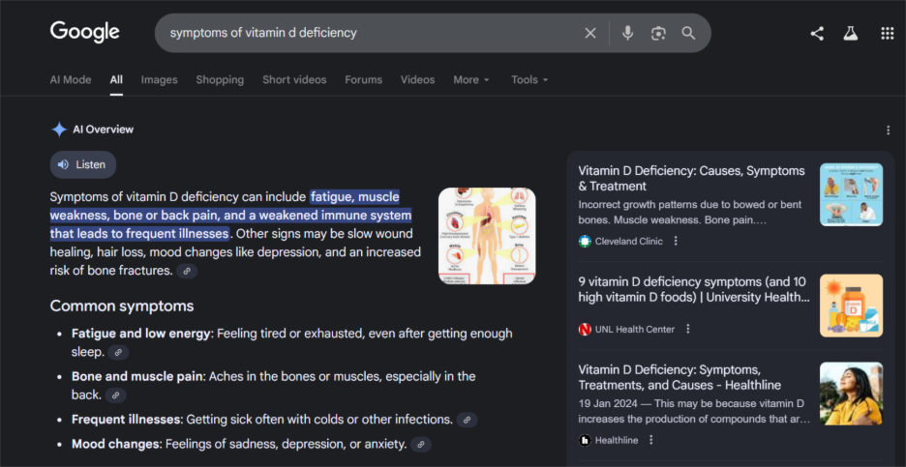This screenshot has height=467, width=906.
Task: Open the Healthline Vitamin D Deficiency link
Action: click(x=682, y=377)
